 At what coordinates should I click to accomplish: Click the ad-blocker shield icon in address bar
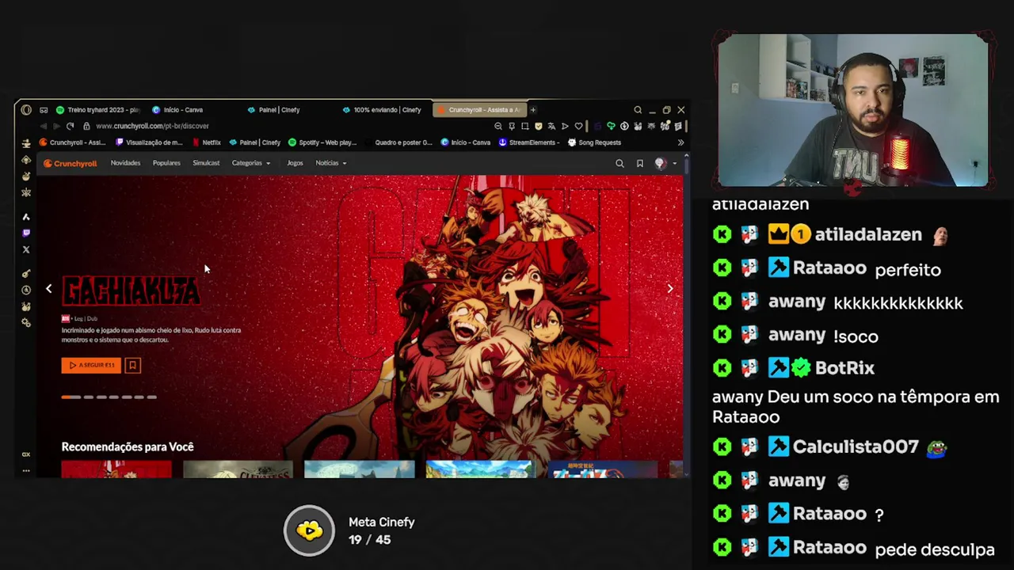click(x=539, y=126)
